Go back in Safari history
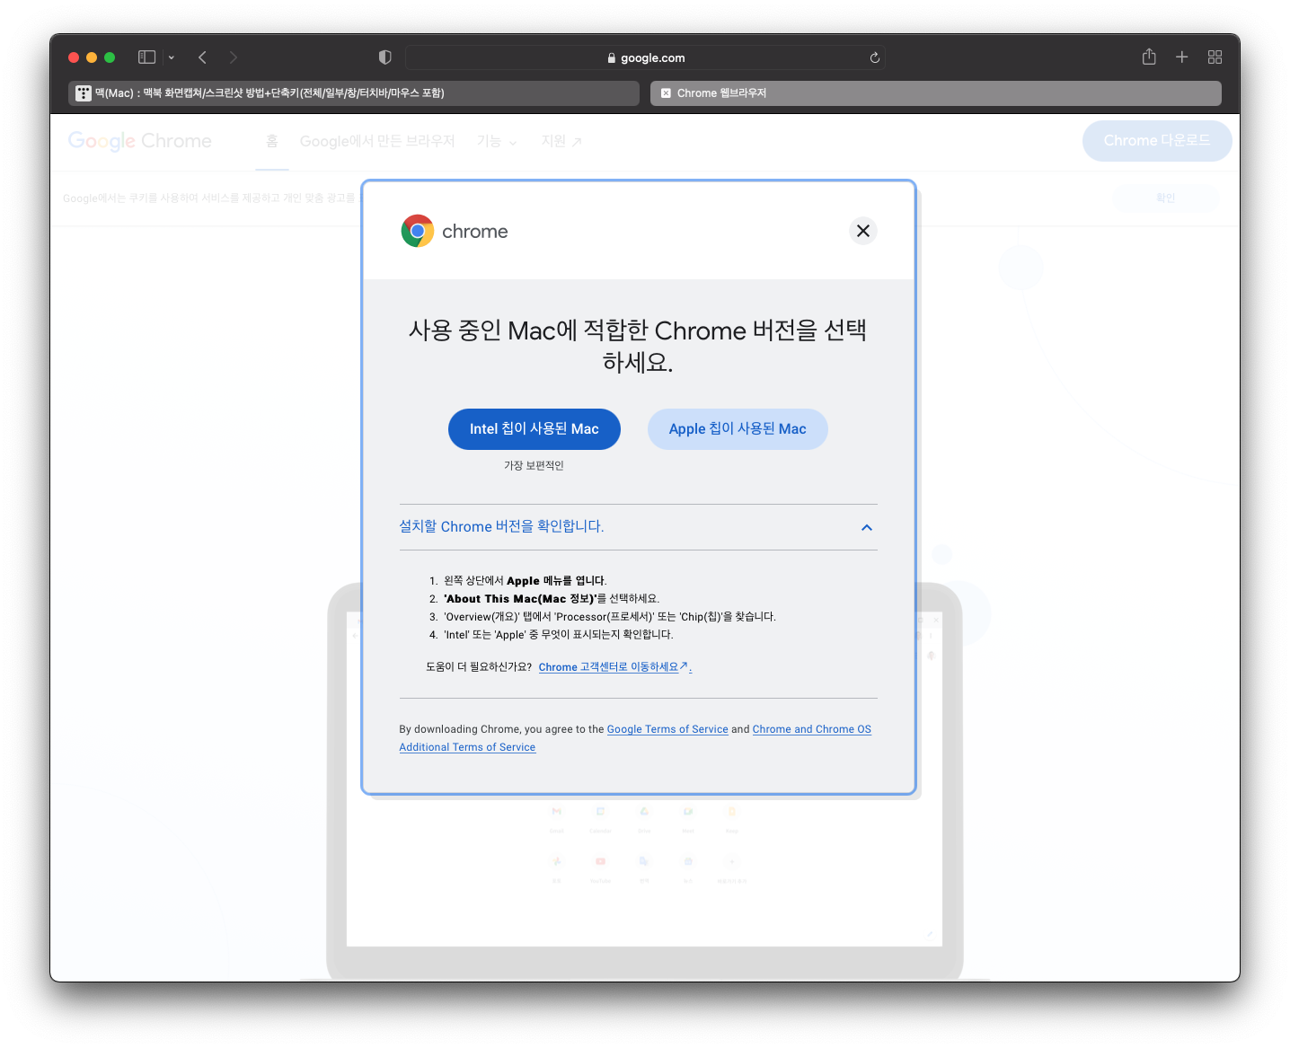 (x=202, y=57)
